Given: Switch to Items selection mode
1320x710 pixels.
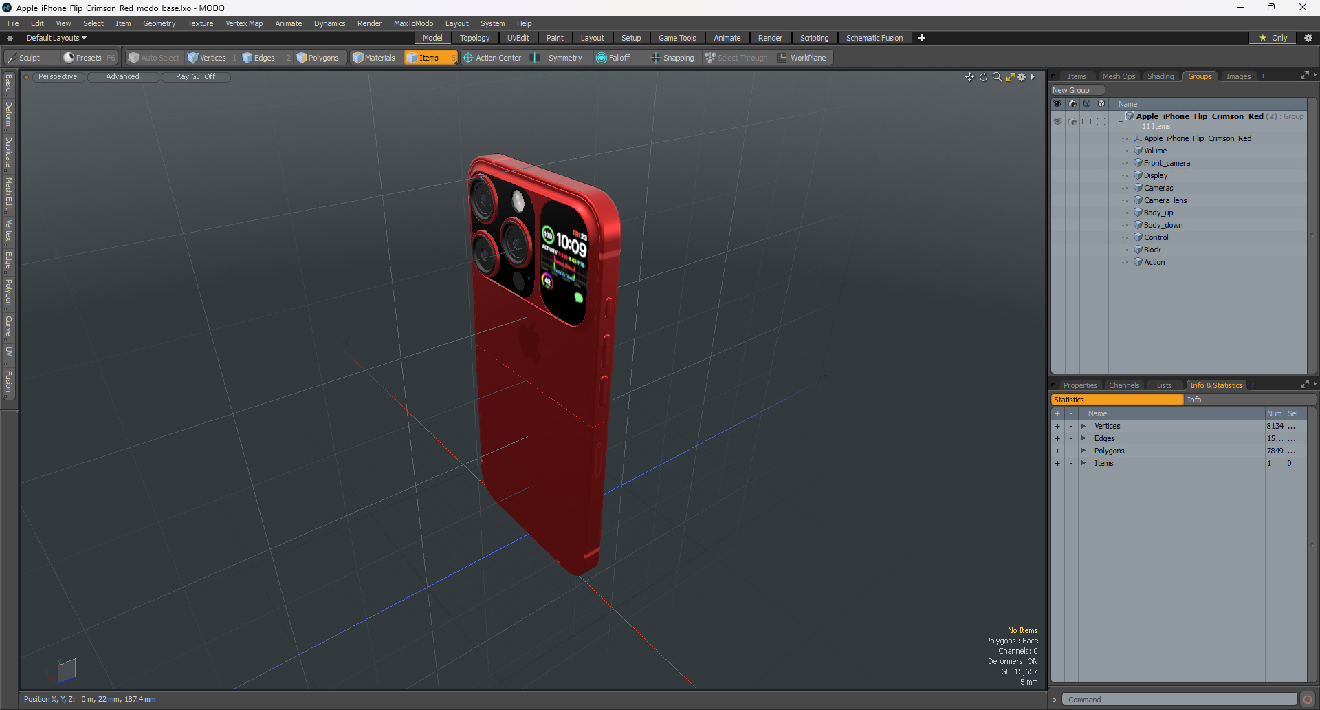Looking at the screenshot, I should click(x=430, y=58).
